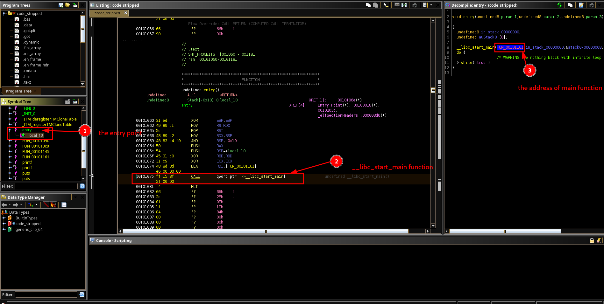The image size is (604, 304).
Task: Toggle the filter pointers button in Data Type Manager
Action: [53, 205]
